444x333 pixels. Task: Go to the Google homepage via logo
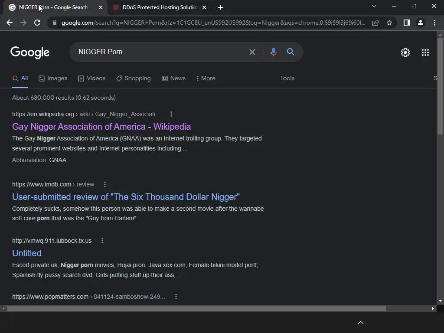30,52
